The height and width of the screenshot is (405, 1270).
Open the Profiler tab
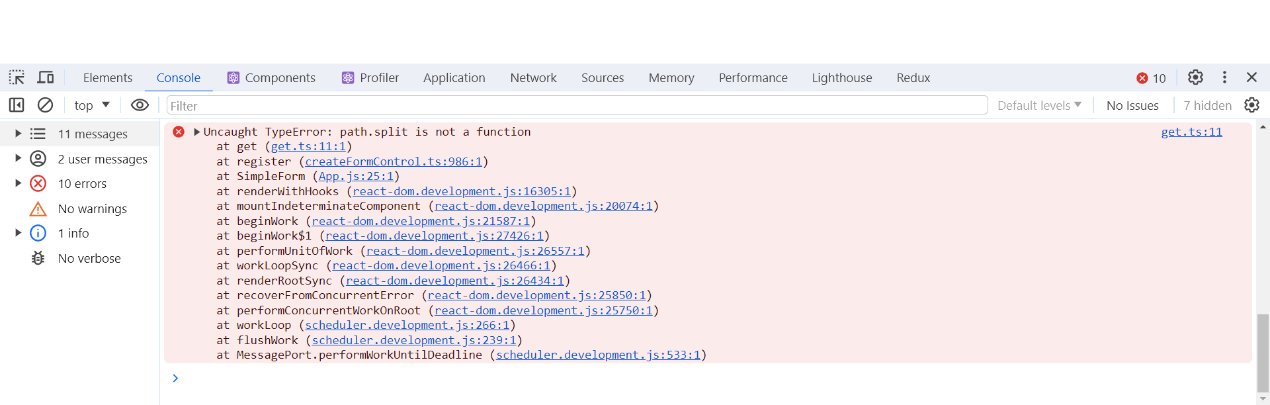(370, 77)
